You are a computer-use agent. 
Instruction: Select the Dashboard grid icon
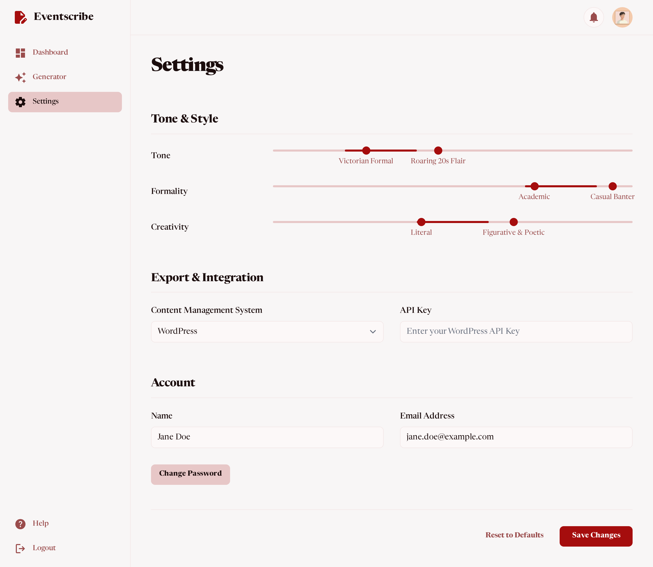point(20,53)
